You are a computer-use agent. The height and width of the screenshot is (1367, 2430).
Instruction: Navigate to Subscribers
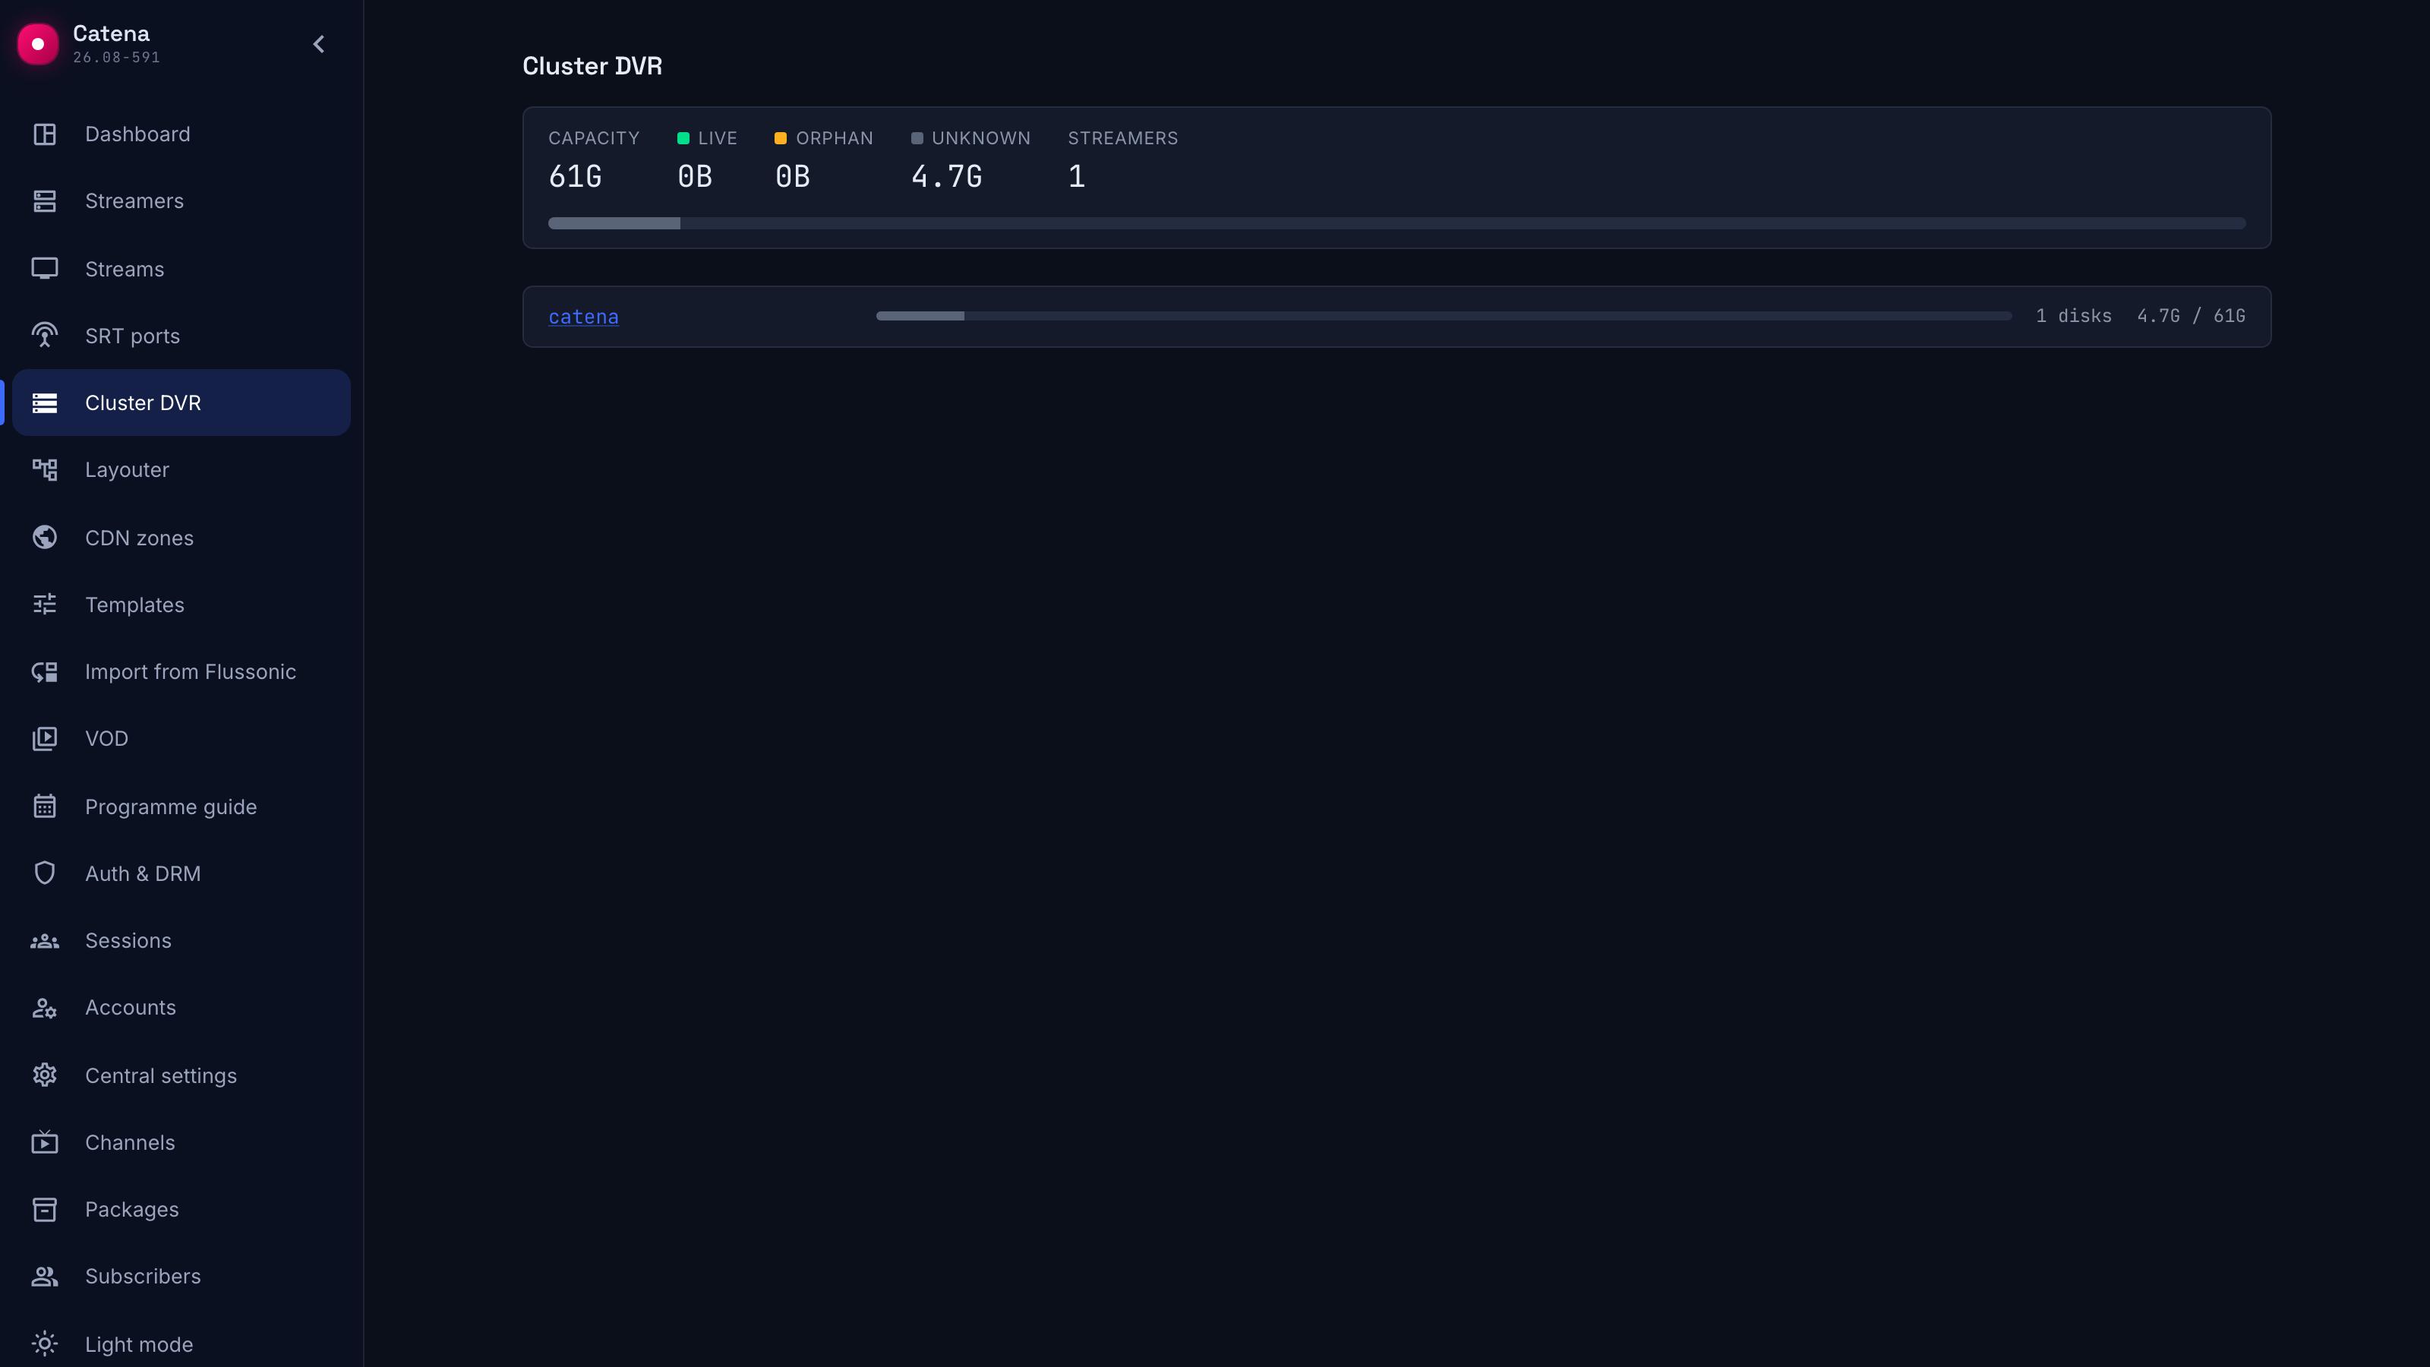[181, 1277]
